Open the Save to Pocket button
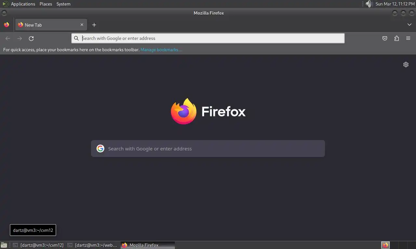 [385, 38]
